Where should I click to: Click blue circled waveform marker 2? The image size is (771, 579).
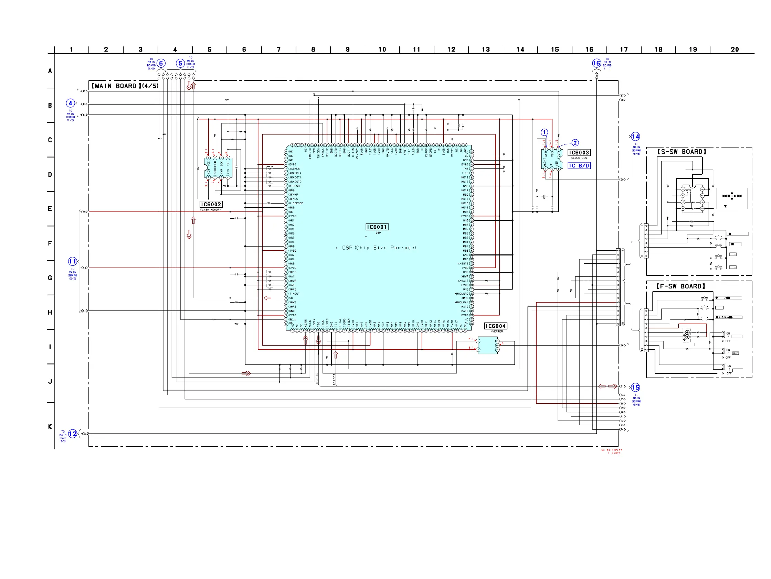(575, 143)
